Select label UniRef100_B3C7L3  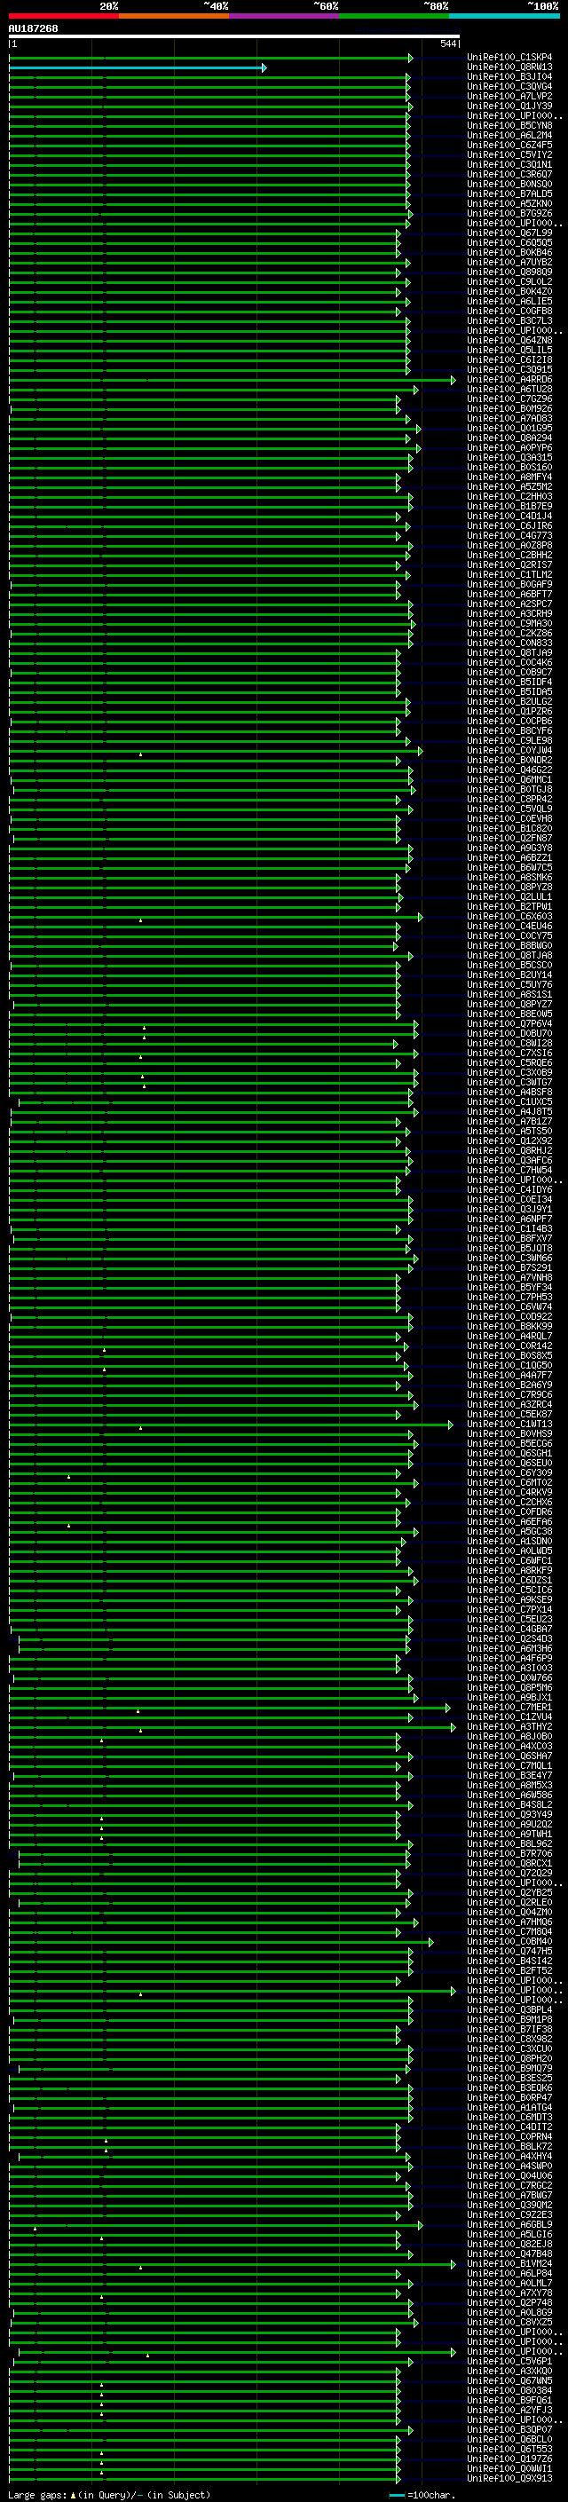[509, 320]
